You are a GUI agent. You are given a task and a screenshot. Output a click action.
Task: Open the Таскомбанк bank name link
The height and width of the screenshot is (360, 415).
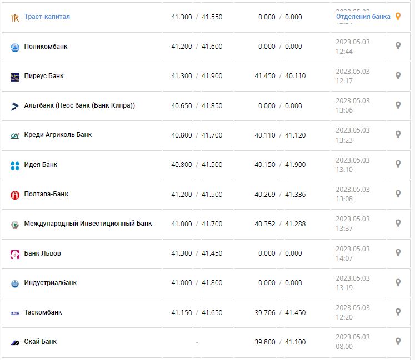coord(43,312)
